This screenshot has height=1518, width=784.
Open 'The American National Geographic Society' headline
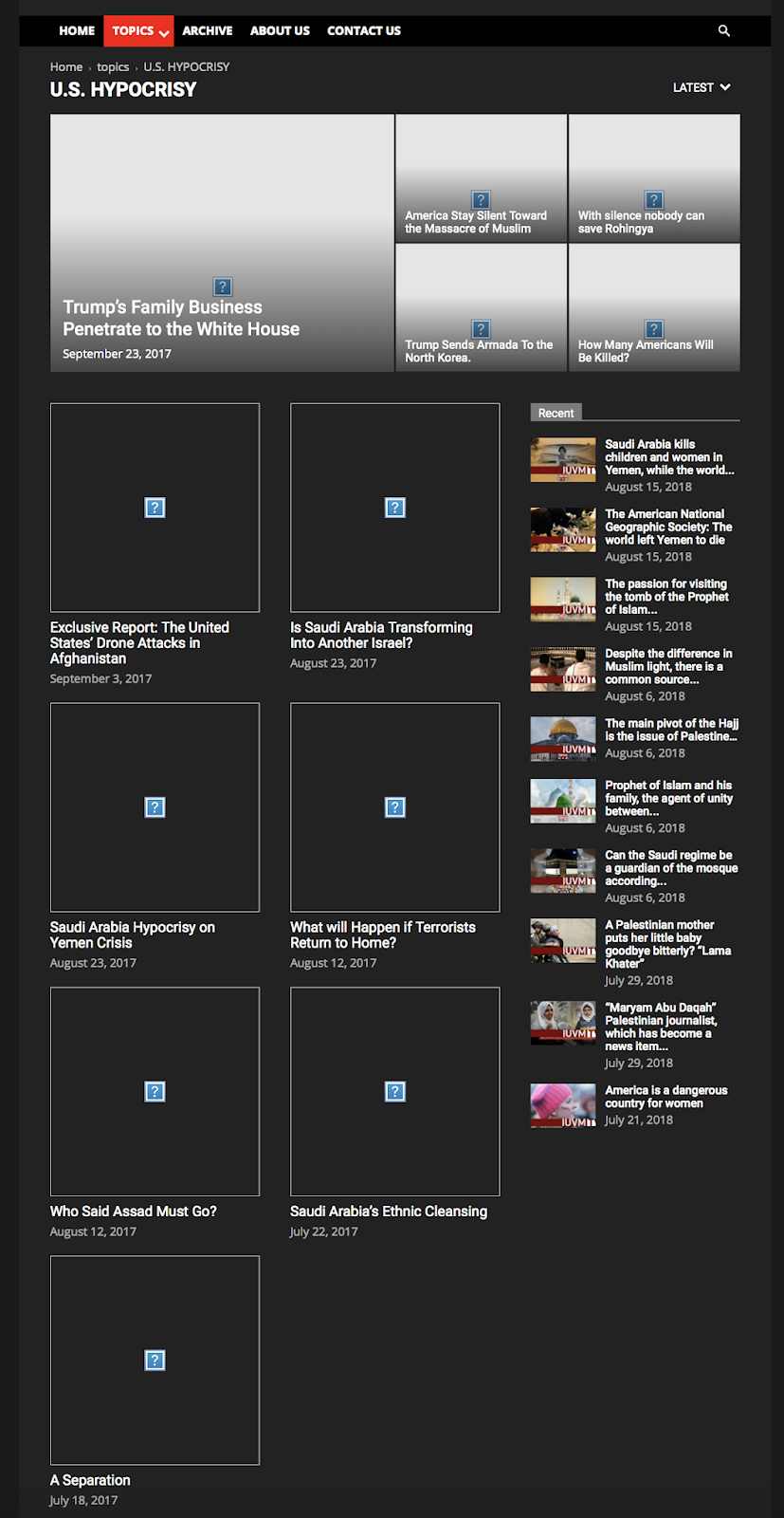click(668, 527)
